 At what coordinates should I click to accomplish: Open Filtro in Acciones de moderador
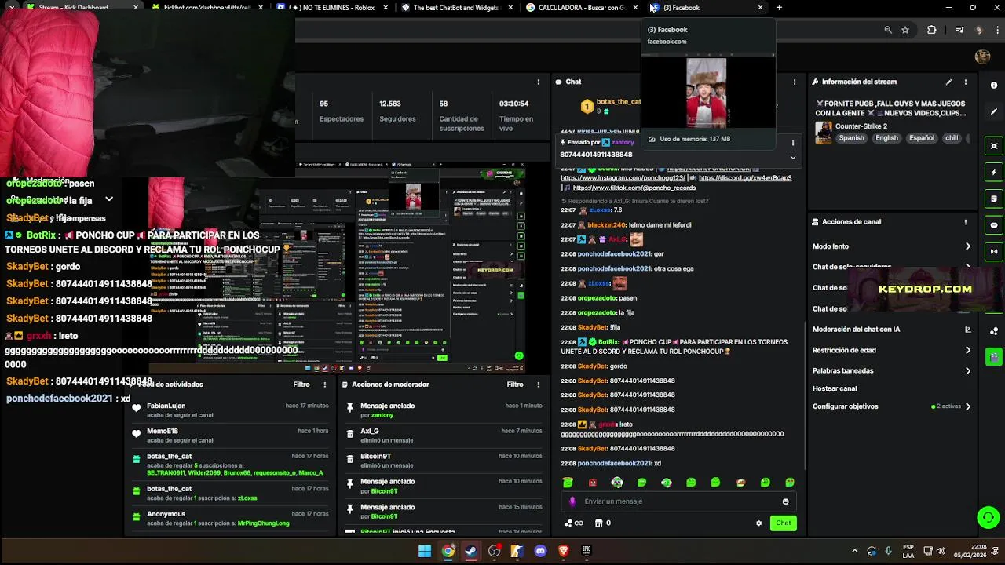click(515, 385)
